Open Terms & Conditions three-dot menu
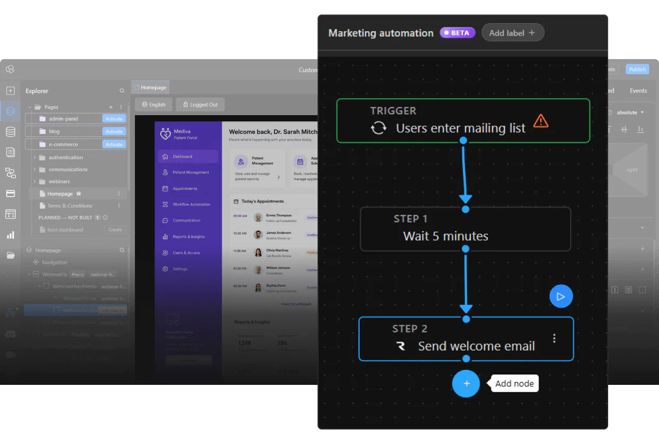 (119, 206)
